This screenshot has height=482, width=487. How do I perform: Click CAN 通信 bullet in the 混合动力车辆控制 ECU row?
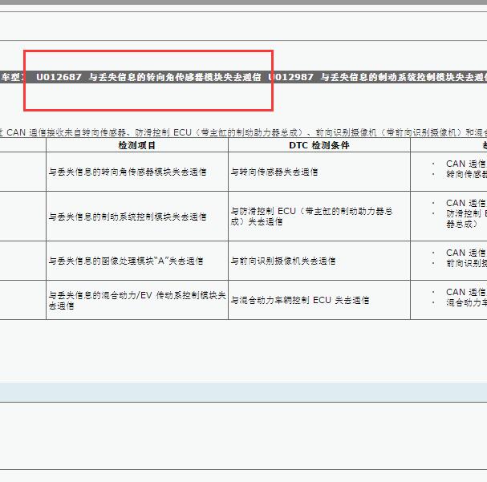pyautogui.click(x=465, y=292)
